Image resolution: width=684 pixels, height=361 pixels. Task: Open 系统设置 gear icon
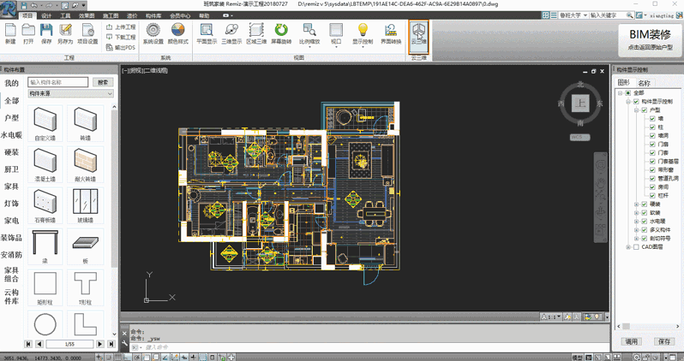153,33
